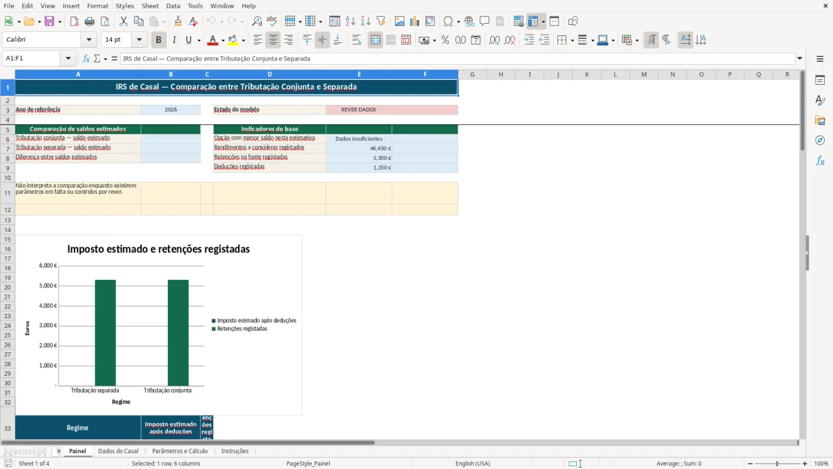
Task: Open the Sheet menu
Action: click(x=150, y=6)
